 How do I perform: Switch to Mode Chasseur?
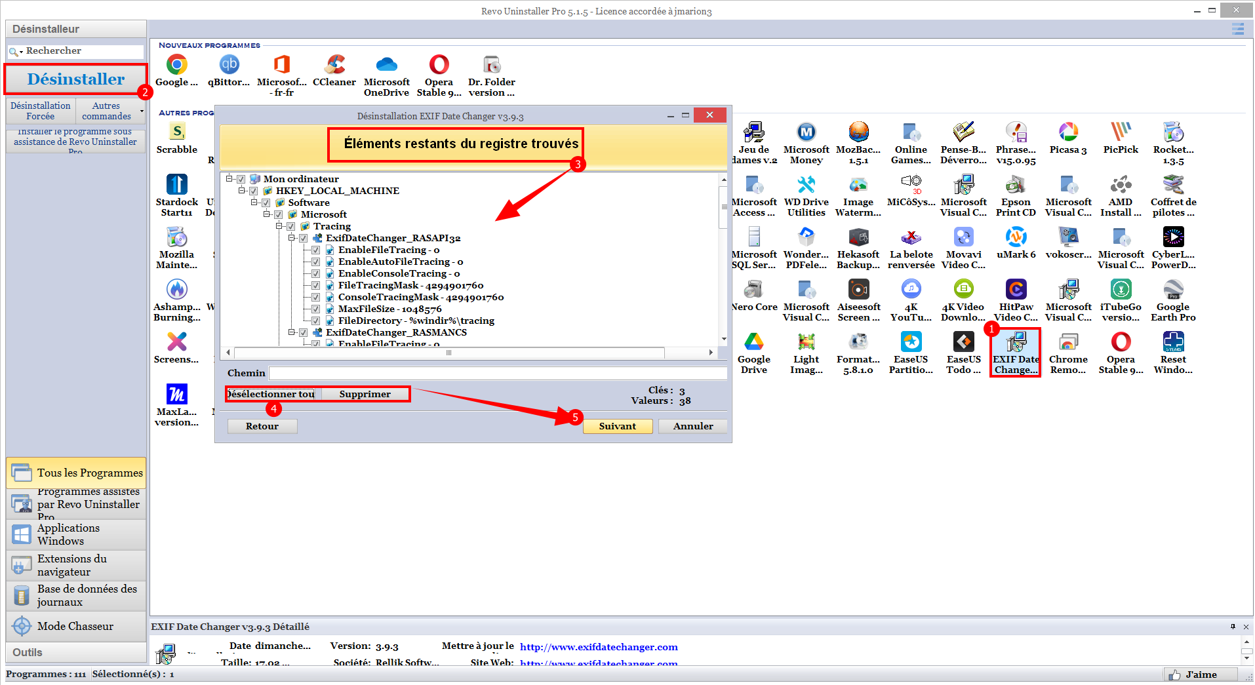pyautogui.click(x=76, y=626)
